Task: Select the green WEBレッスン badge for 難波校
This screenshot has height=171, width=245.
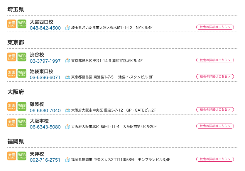Action: [x=22, y=107]
